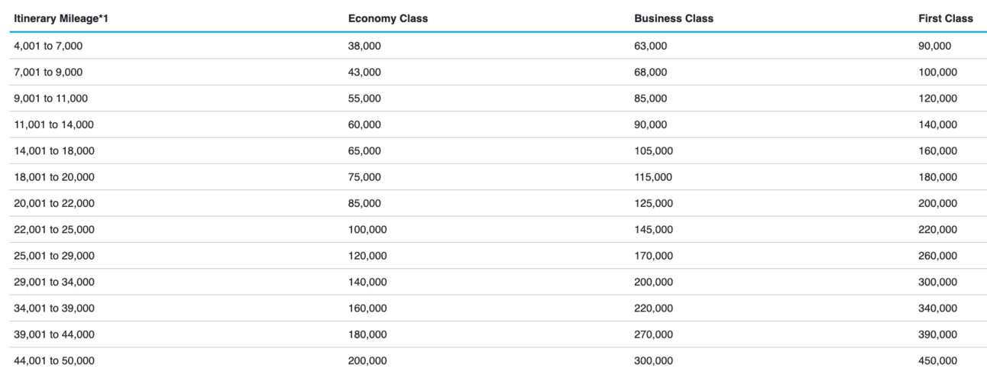Screen dimensions: 987x378
Task: Click the 270,000 Business Class value
Action: [653, 334]
